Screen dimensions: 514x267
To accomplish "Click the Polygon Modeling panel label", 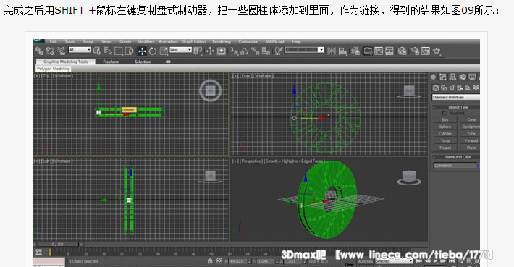I will [x=54, y=69].
